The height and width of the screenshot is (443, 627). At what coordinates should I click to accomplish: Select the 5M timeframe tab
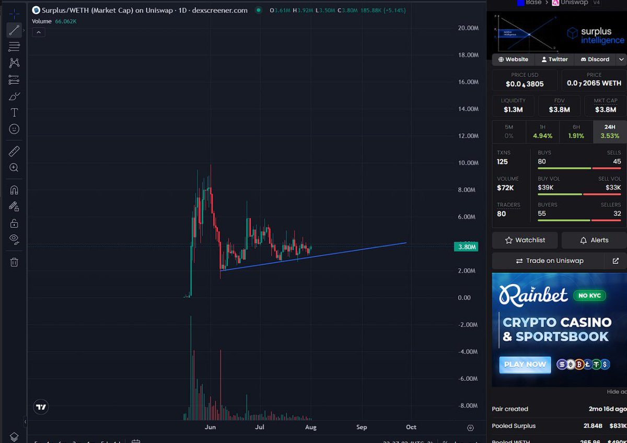click(509, 132)
